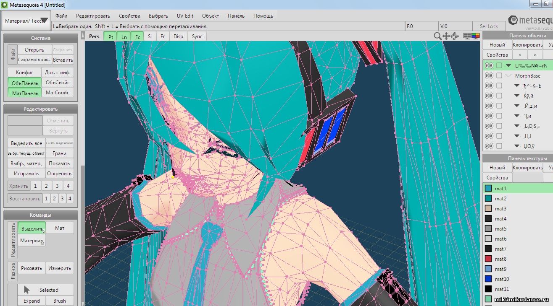Toggle the Pt point display button
This screenshot has width=553, height=306.
[111, 36]
